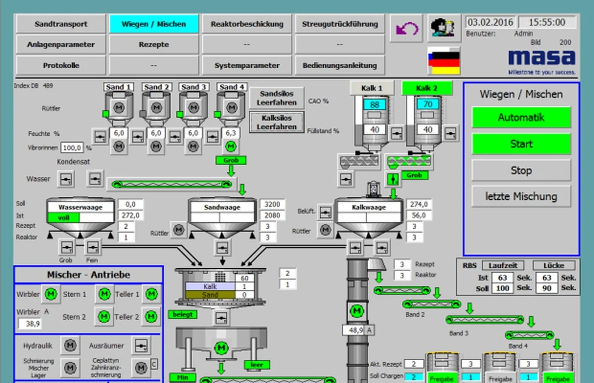
Task: Click the purple back arrow icon
Action: pos(407,28)
